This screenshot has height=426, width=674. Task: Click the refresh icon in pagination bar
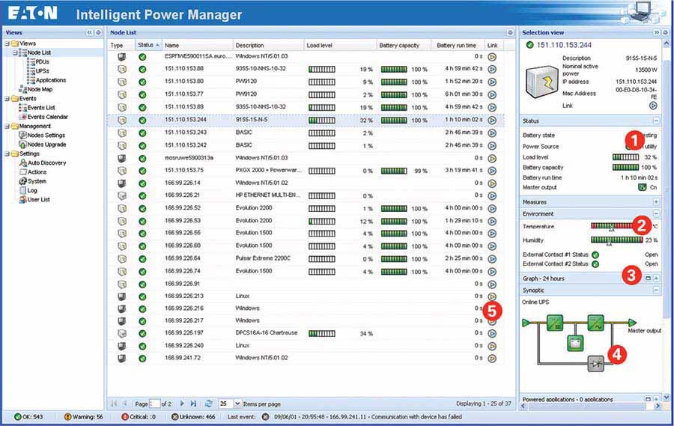[208, 404]
